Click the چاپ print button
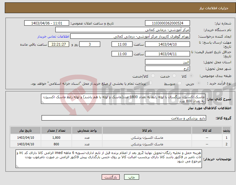This screenshot has width=236, height=185. click(132, 177)
